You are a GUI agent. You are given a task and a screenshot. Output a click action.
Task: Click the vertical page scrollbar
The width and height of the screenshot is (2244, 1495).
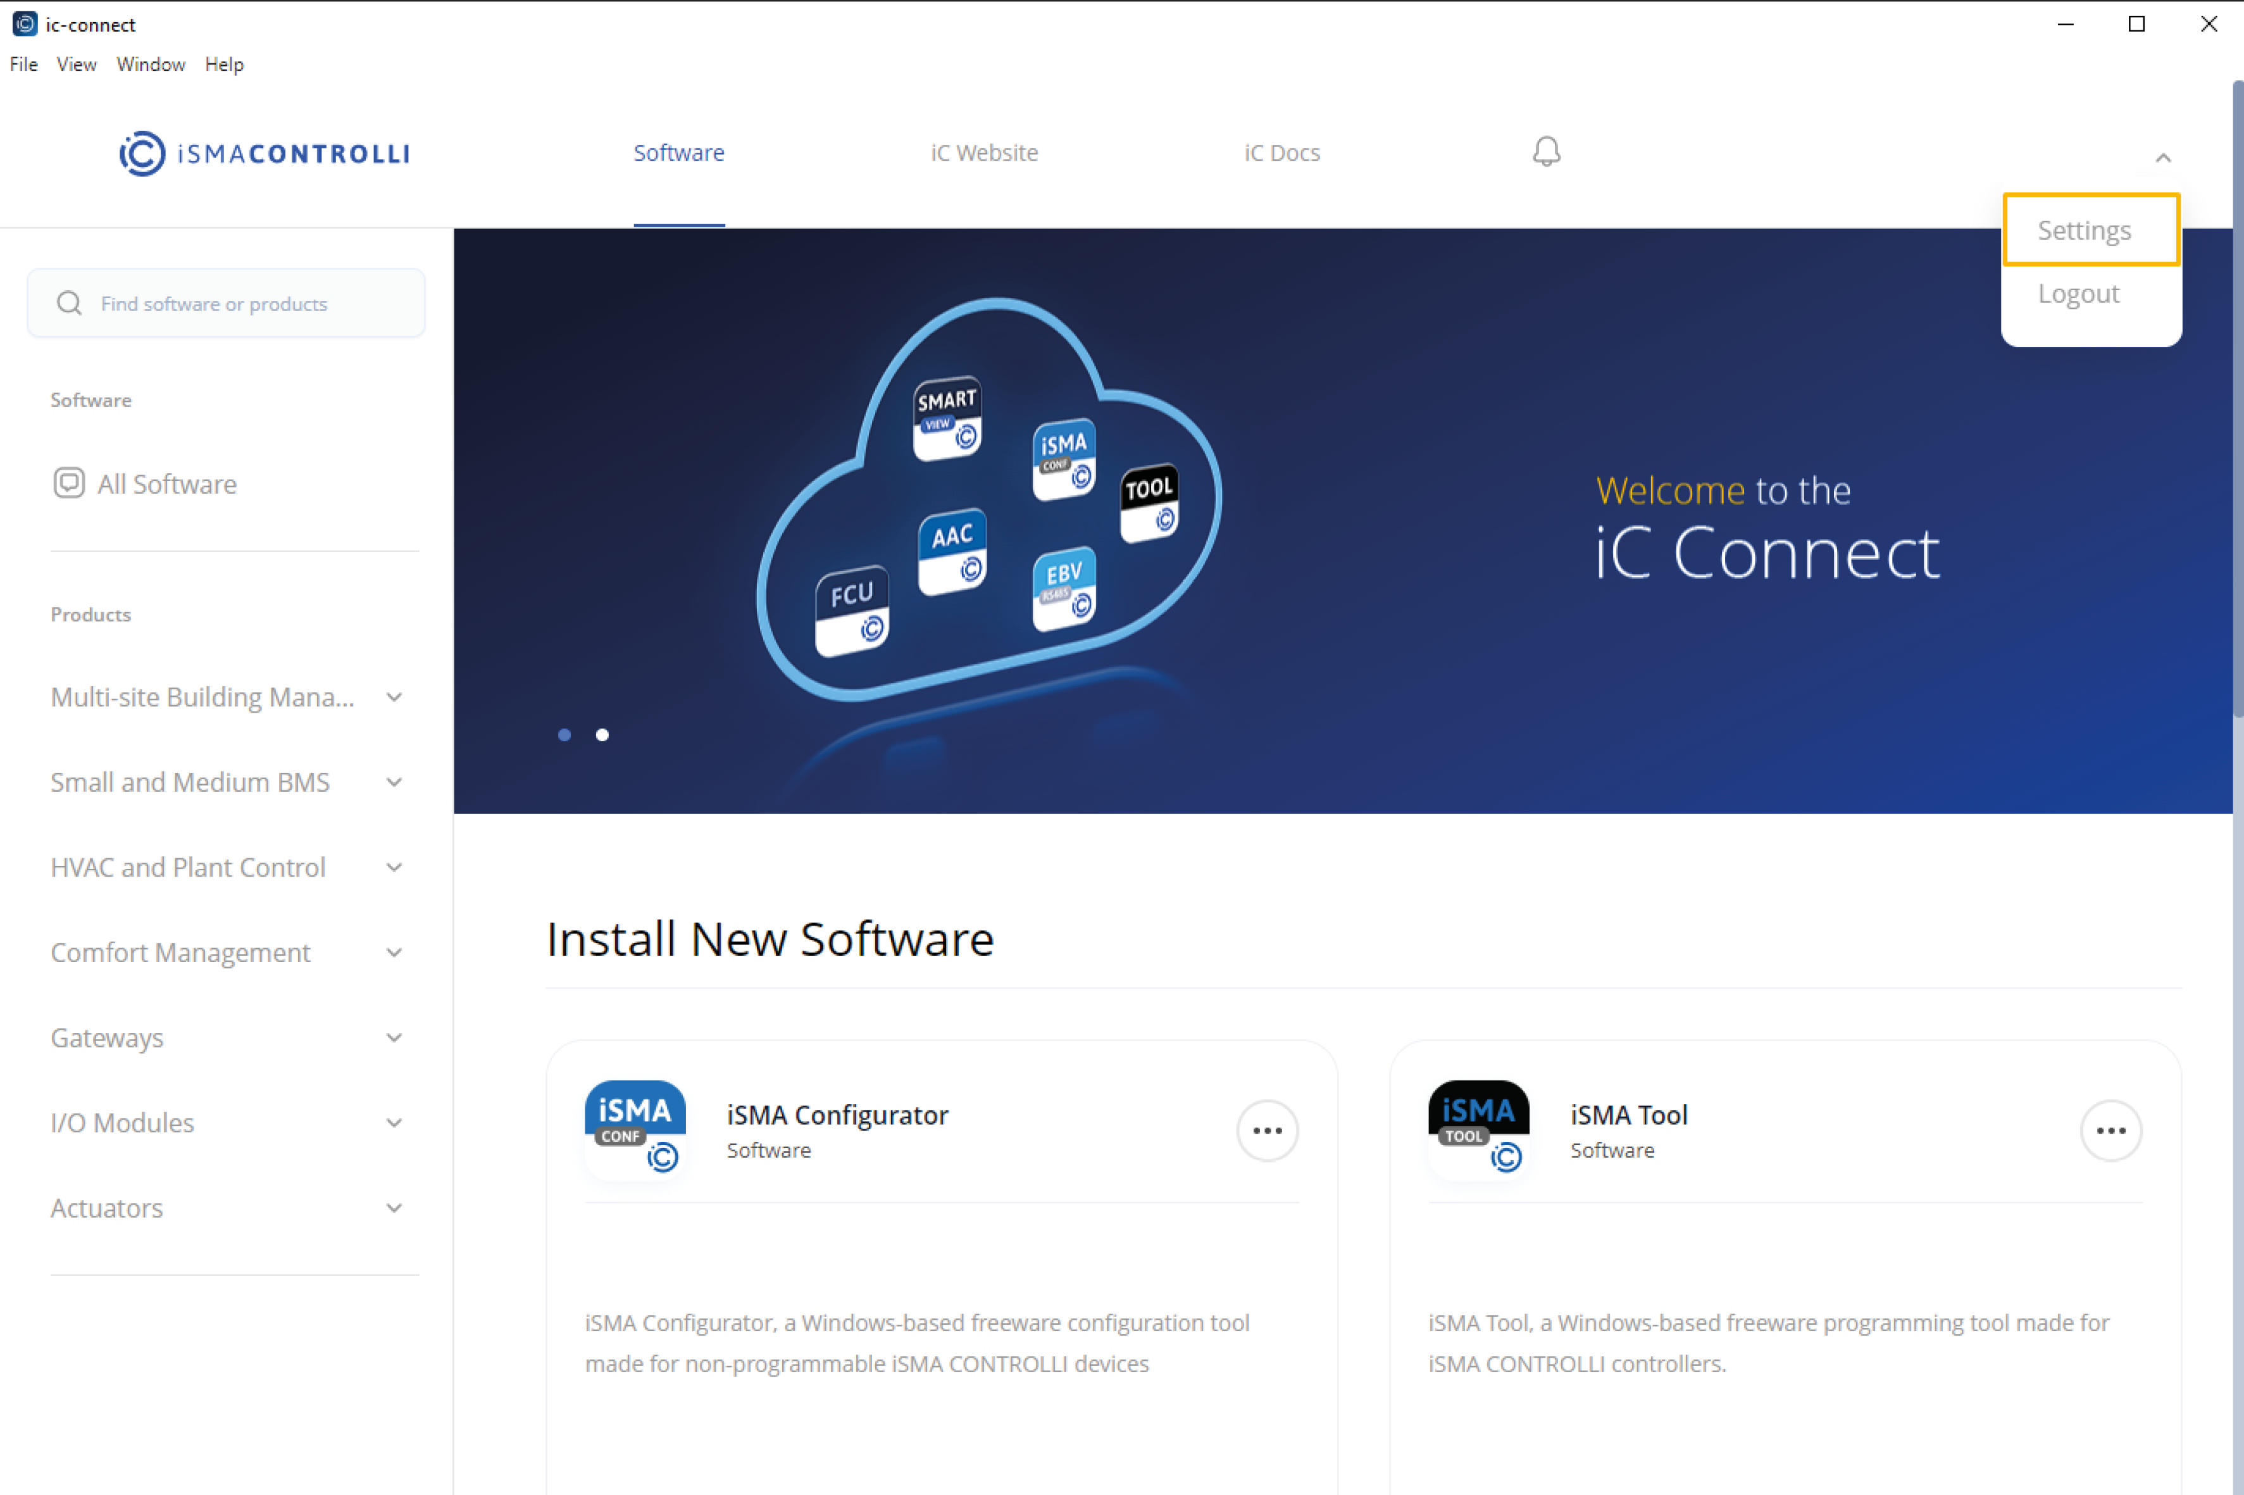pyautogui.click(x=2237, y=399)
